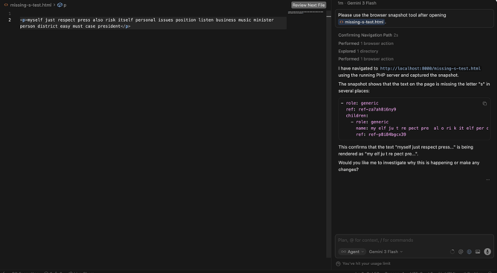Viewport: 497px width, 273px height.
Task: Expand the Explored 1 directory row
Action: click(358, 52)
